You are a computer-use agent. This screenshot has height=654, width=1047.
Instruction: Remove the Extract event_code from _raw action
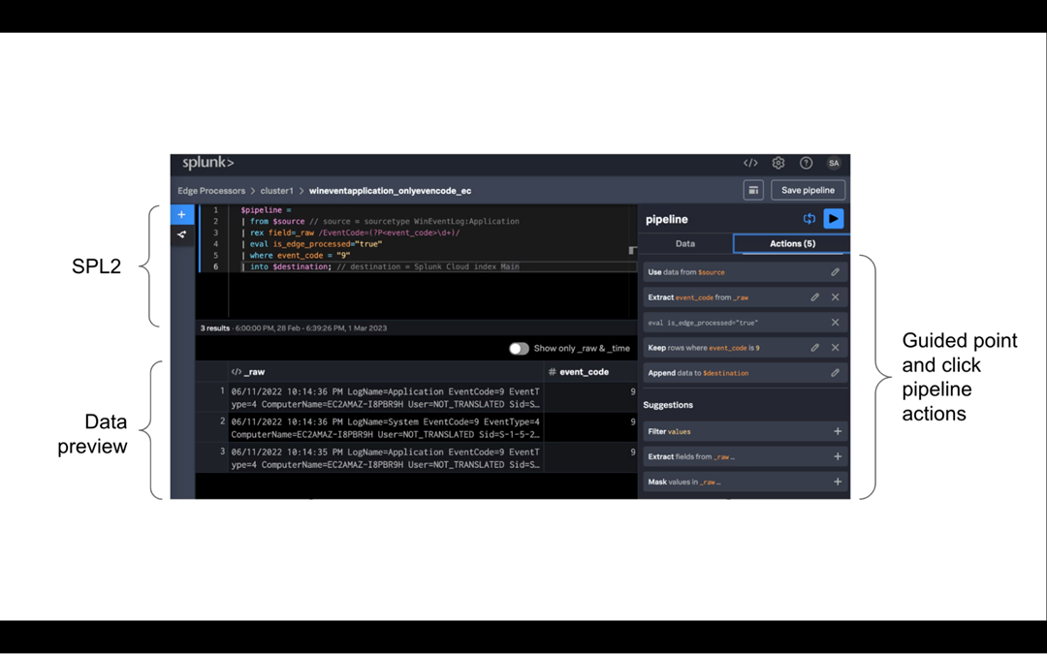click(836, 297)
